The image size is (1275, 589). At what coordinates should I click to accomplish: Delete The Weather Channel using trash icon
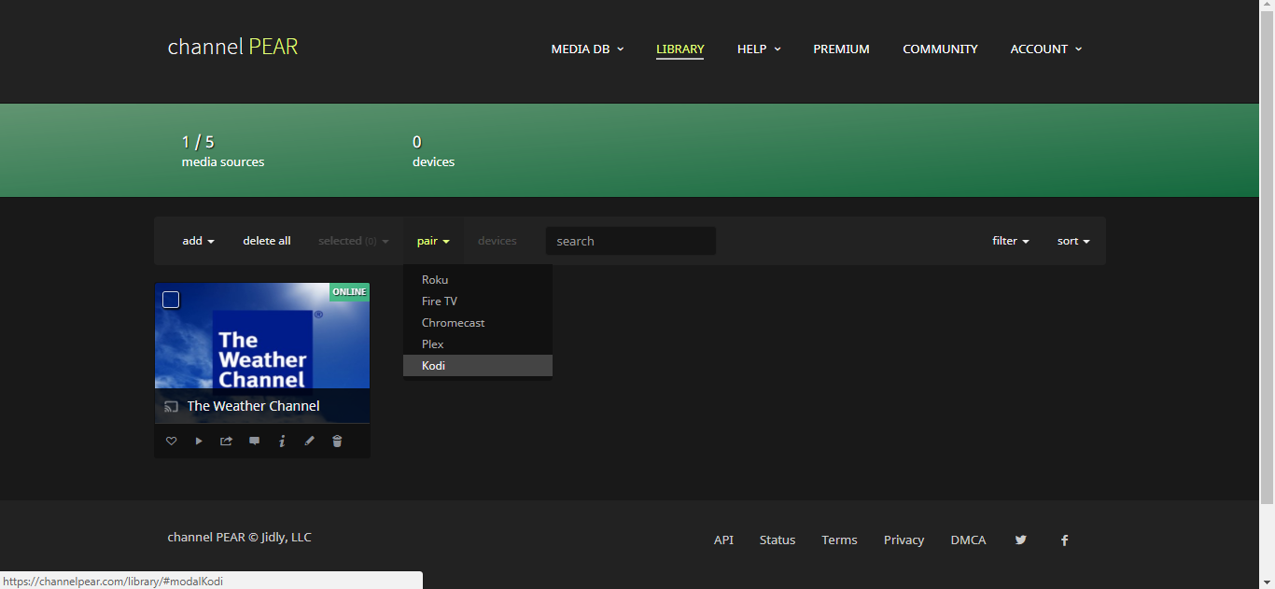(337, 442)
